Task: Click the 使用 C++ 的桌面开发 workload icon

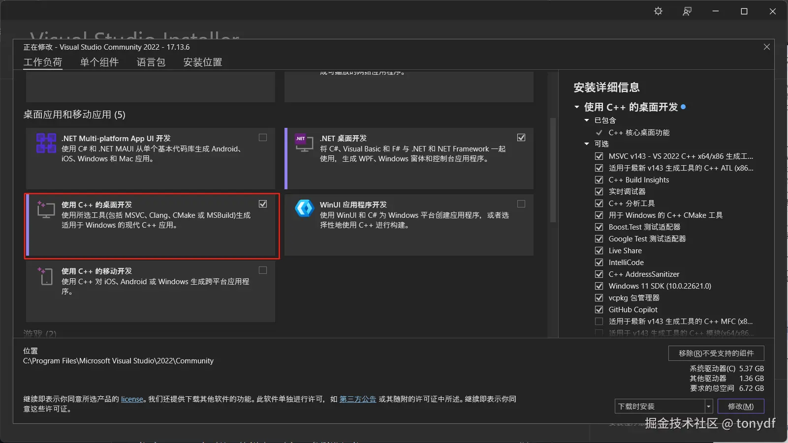Action: click(46, 209)
